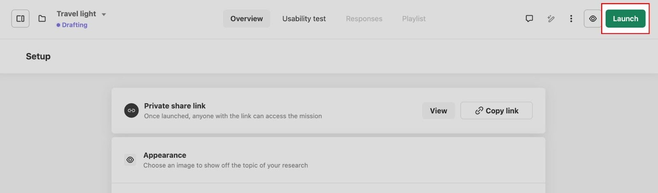
Task: Click the Drafting status label
Action: pos(74,25)
